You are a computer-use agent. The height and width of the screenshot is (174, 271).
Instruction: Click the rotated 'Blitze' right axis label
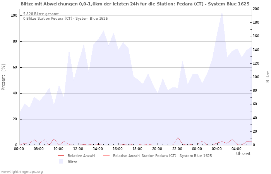coord(267,77)
